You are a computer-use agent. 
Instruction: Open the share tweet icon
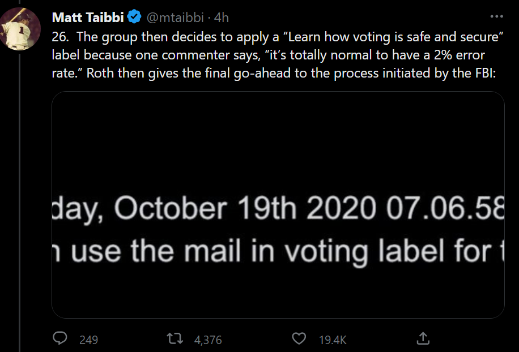tap(422, 339)
